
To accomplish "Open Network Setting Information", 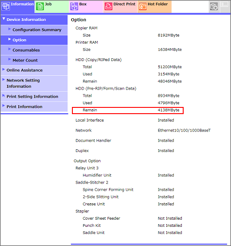I will 34,83.
